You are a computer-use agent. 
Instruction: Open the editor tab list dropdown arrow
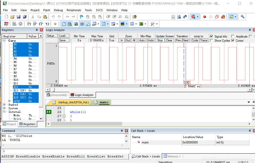pyautogui.click(x=249, y=102)
